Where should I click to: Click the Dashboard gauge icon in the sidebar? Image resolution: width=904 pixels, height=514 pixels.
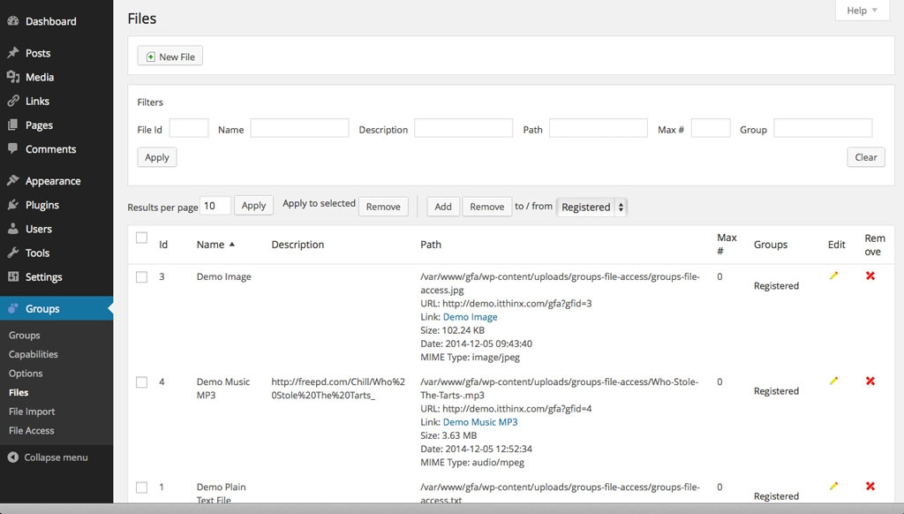(x=12, y=21)
